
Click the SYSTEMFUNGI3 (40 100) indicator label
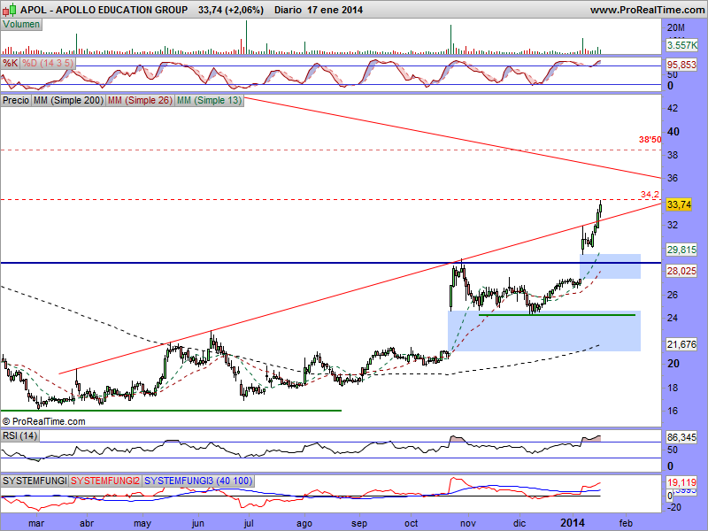[x=198, y=481]
